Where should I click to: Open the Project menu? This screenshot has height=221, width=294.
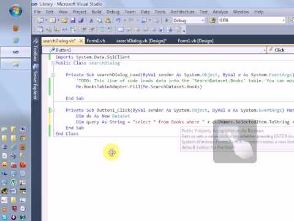click(x=80, y=12)
